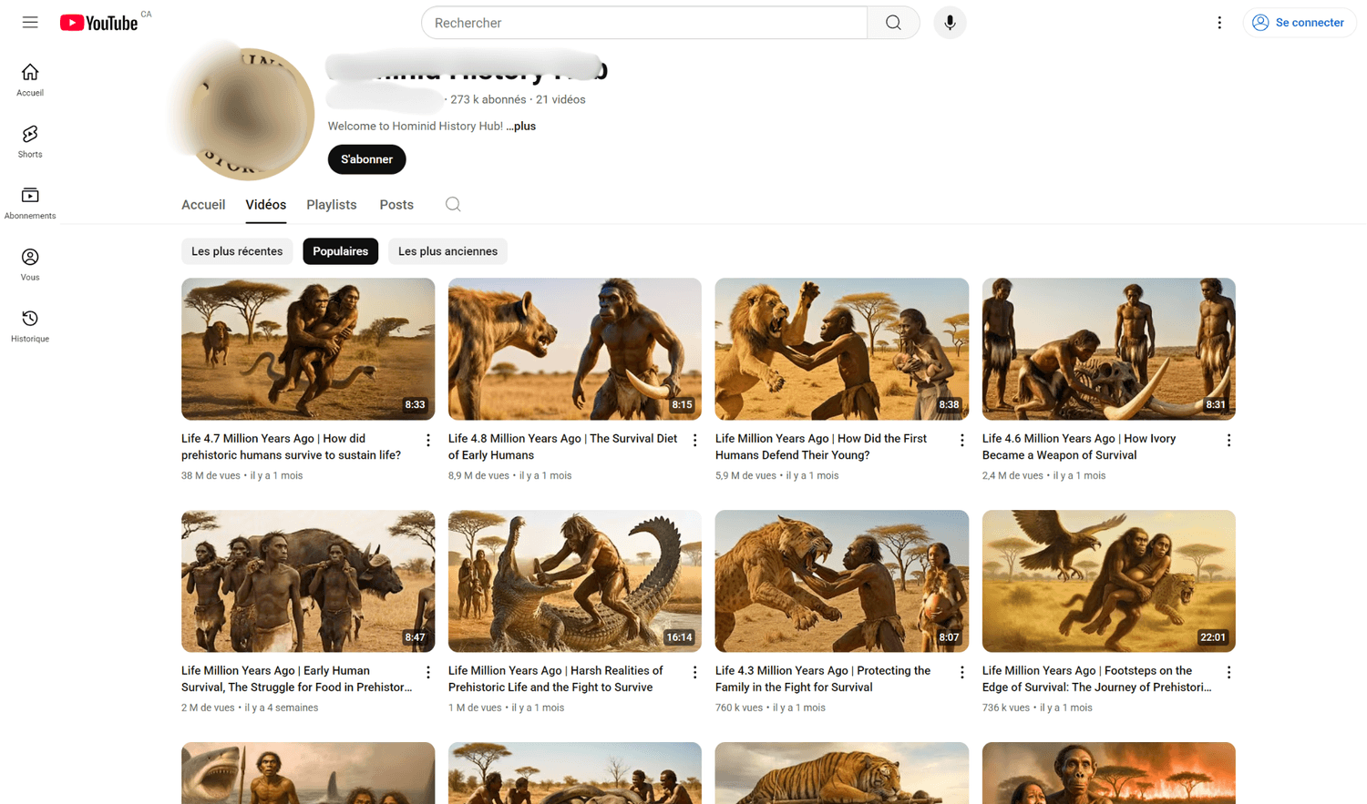Open the shark thumbnail in the bottom row

coord(308,773)
